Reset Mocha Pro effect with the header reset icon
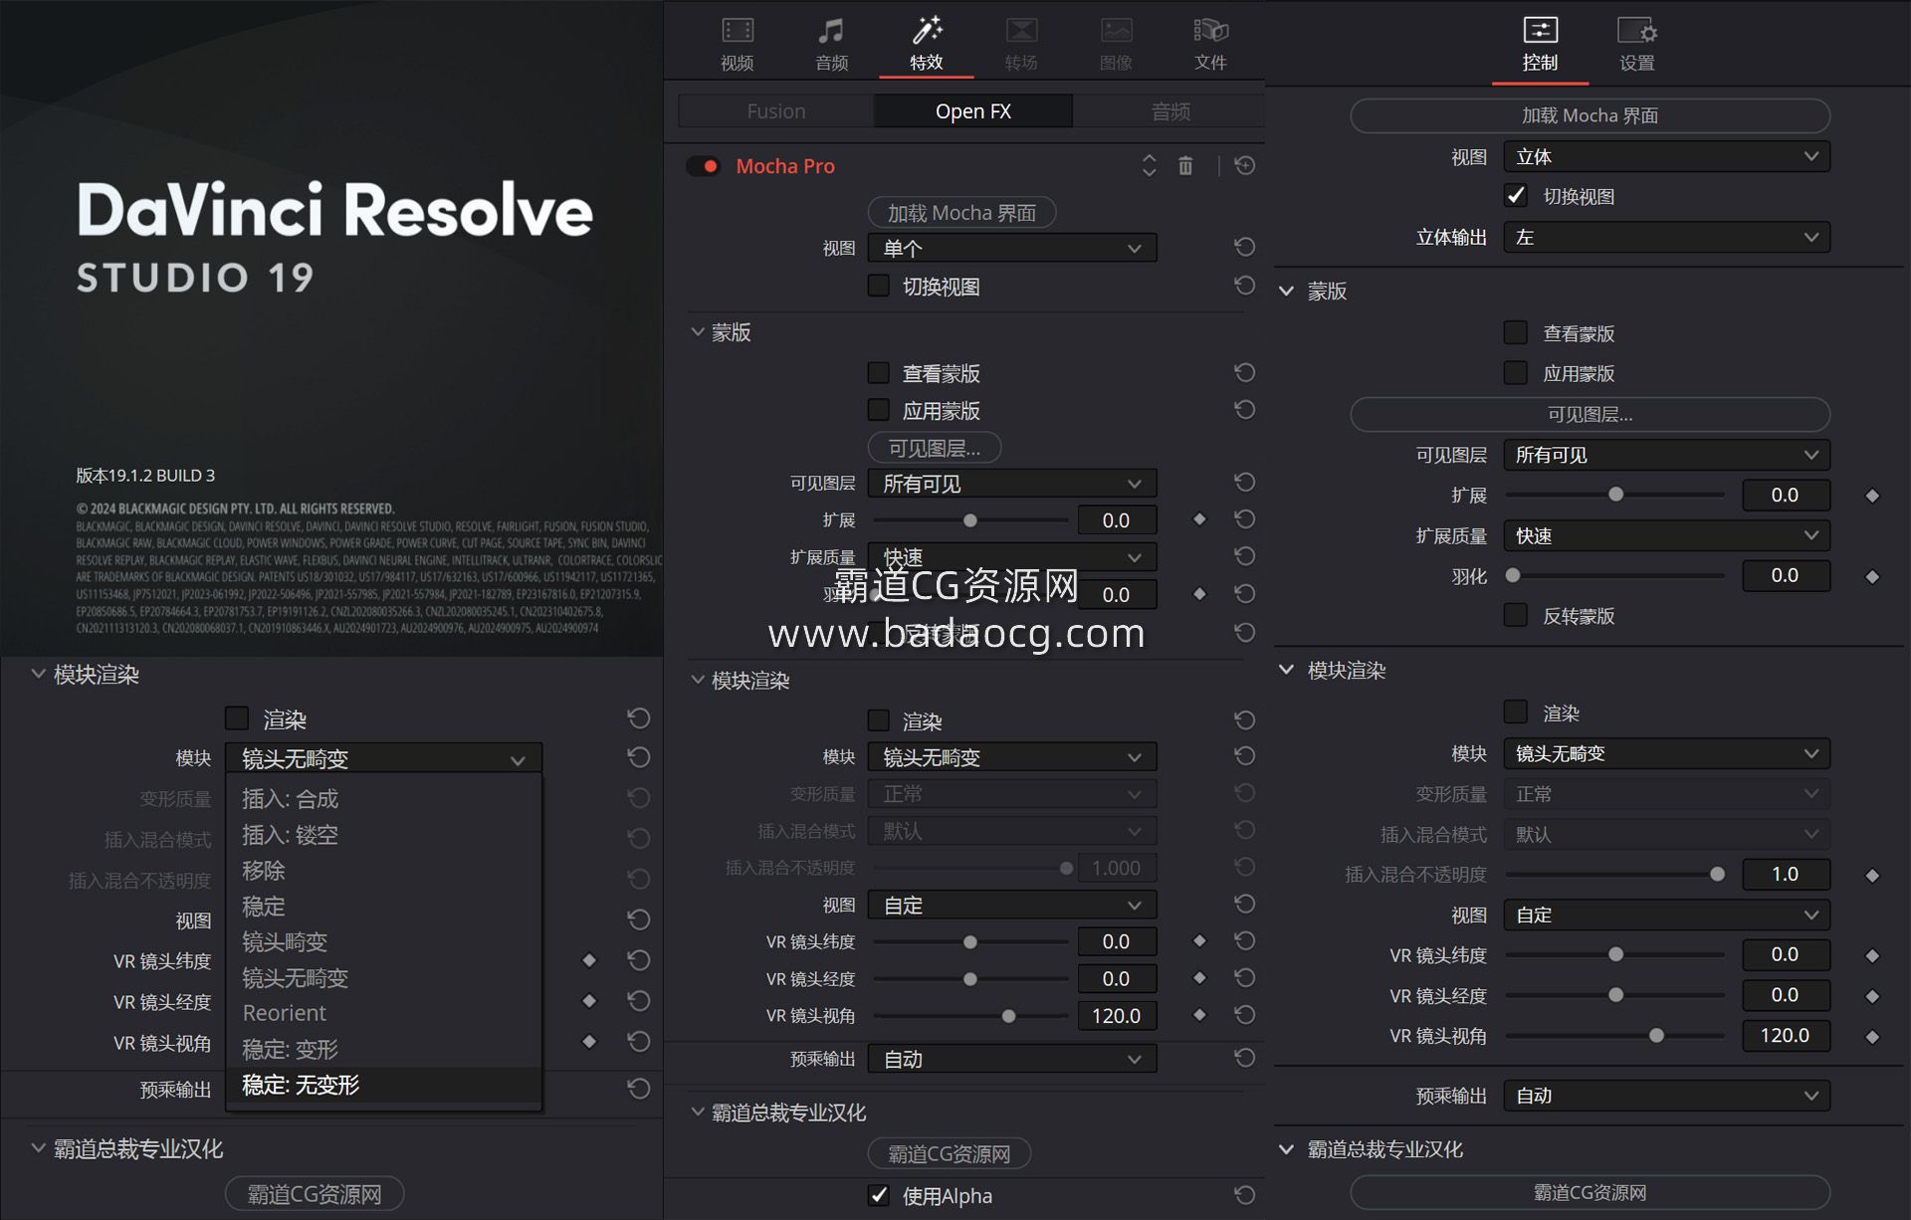Viewport: 1911px width, 1220px height. [x=1244, y=166]
